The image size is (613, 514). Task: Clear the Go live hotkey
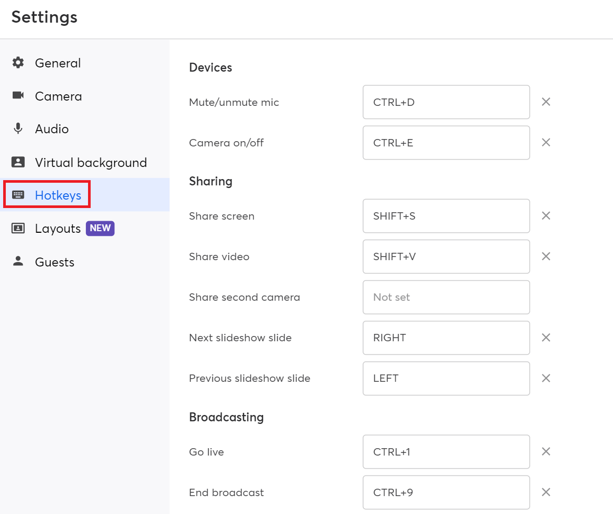click(546, 452)
